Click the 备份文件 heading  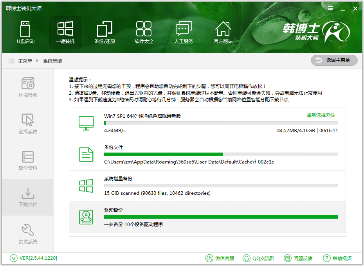[113, 147]
